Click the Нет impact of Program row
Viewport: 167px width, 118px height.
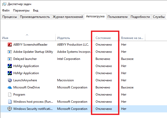[x=124, y=95]
